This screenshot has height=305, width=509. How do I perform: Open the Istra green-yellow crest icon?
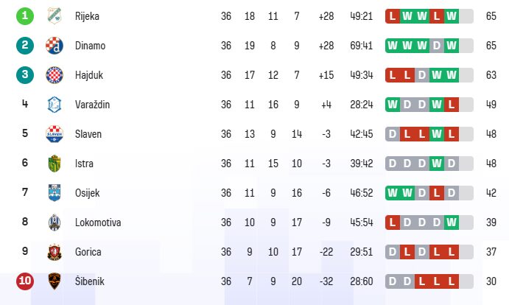click(55, 164)
